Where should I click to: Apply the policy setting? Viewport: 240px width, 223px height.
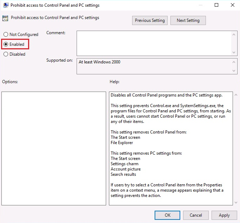[224, 215]
